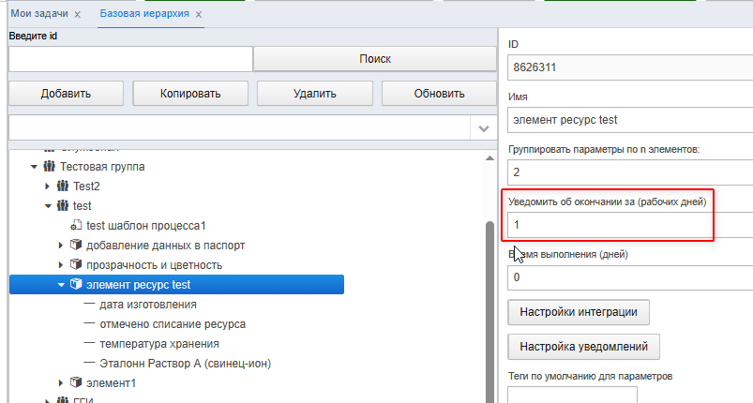
Task: Expand the Test2 tree node
Action: tap(47, 187)
